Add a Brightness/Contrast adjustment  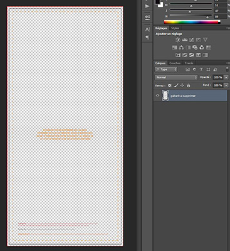tap(177, 40)
